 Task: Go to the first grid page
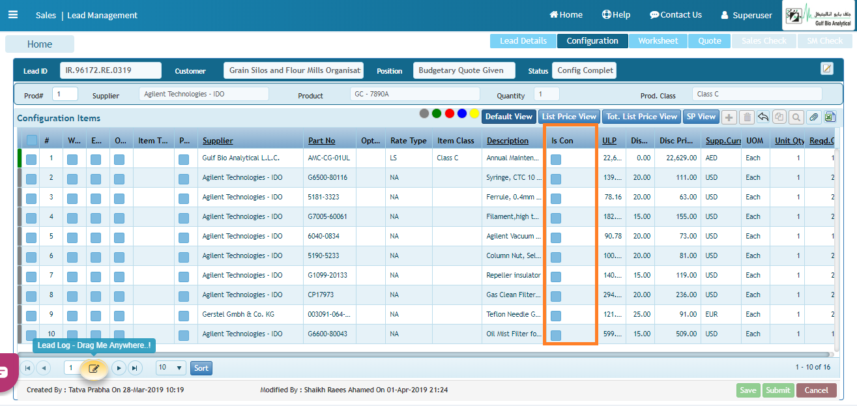click(27, 368)
